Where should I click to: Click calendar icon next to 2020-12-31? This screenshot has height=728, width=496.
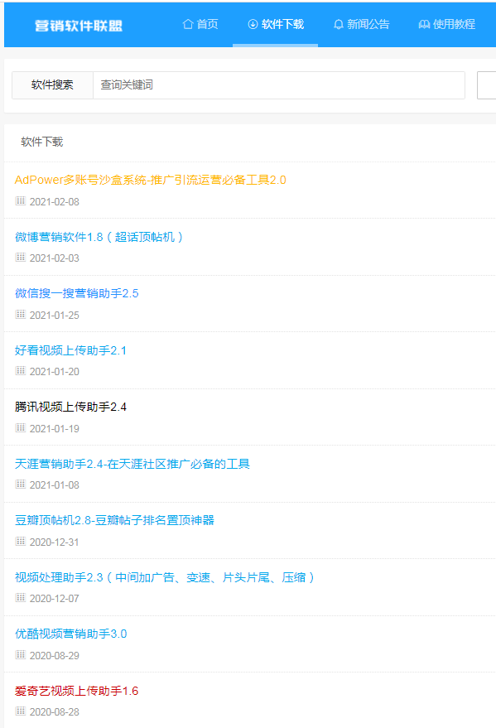(21, 542)
